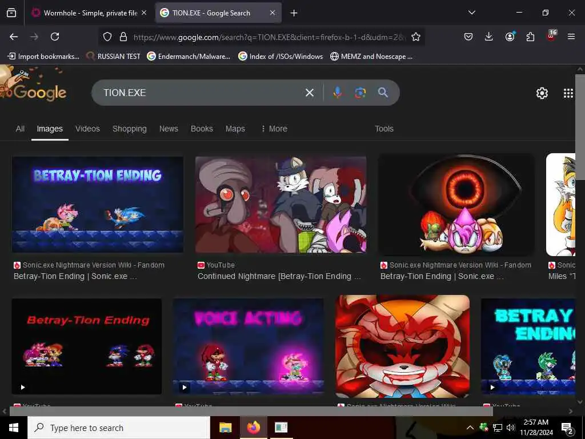Select the Images results tab
The image size is (585, 439).
(50, 129)
